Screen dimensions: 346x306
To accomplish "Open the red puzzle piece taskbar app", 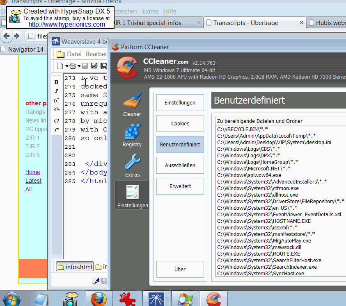I will coord(128,299).
